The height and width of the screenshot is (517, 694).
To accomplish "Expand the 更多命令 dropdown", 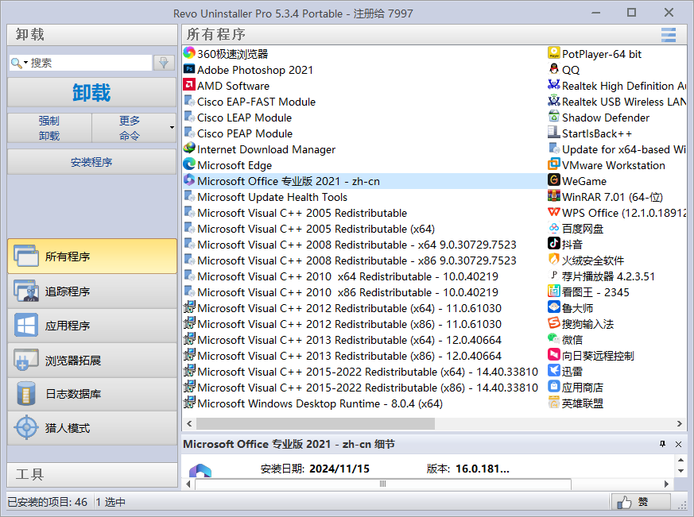I will point(172,128).
